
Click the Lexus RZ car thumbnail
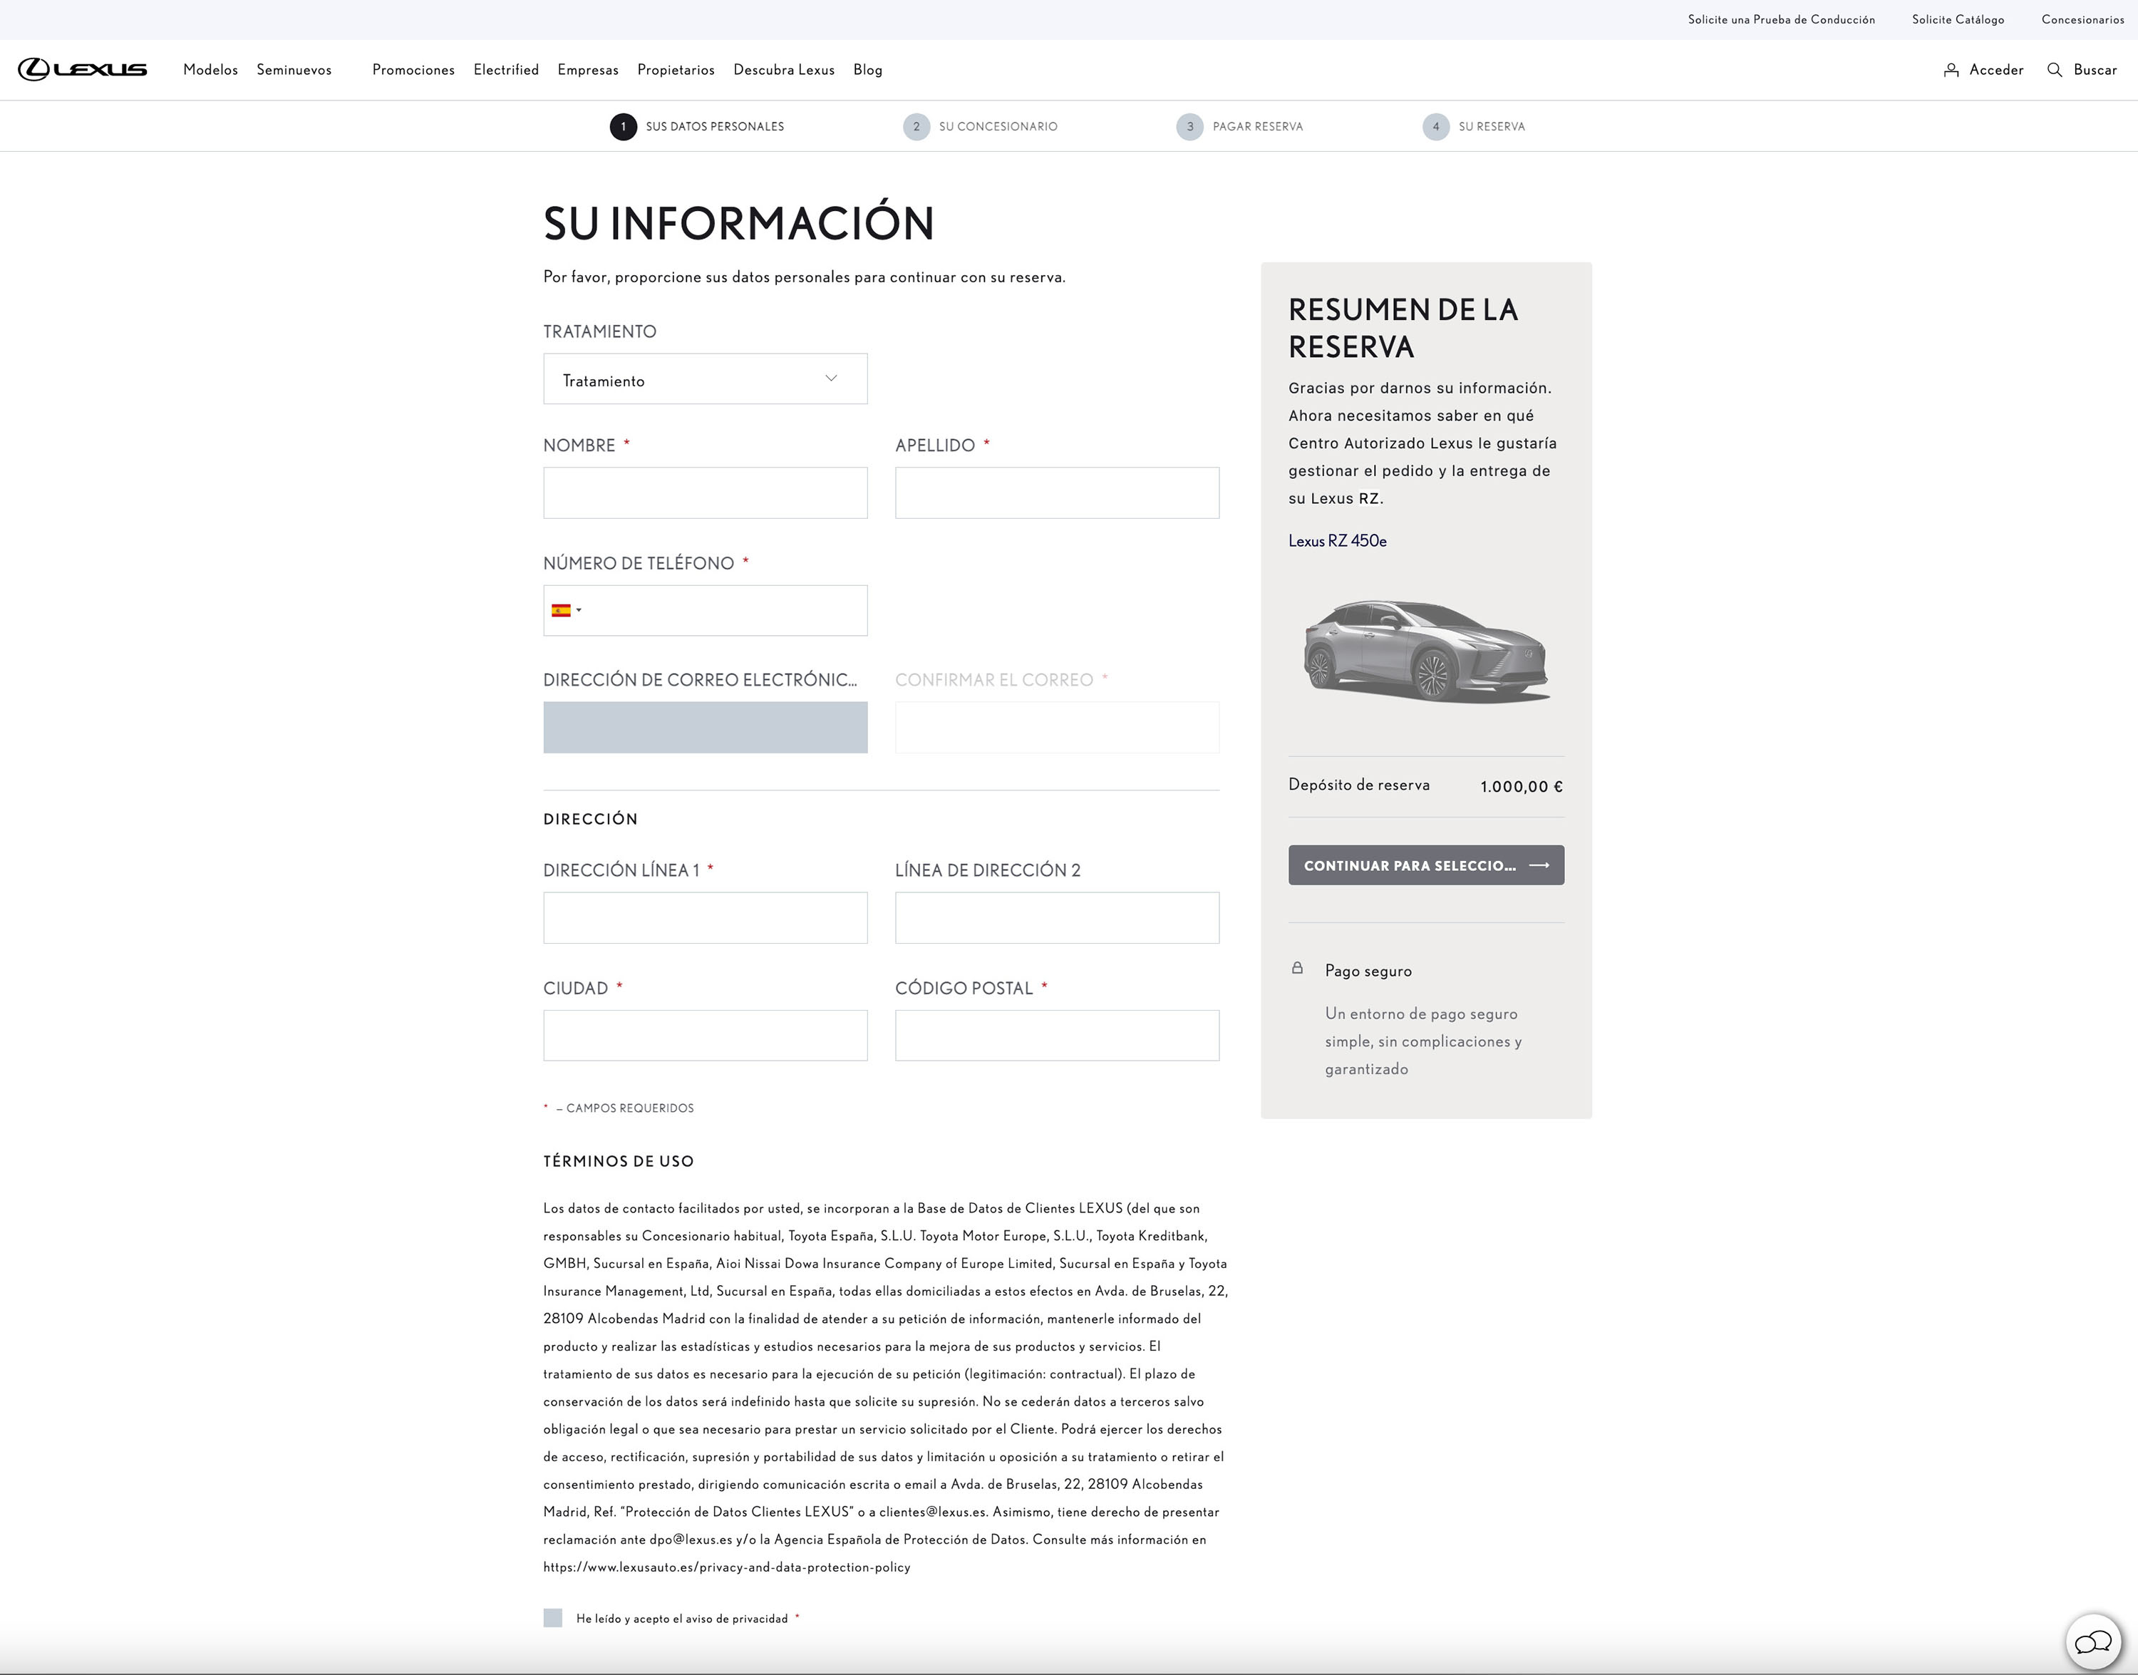pyautogui.click(x=1425, y=651)
